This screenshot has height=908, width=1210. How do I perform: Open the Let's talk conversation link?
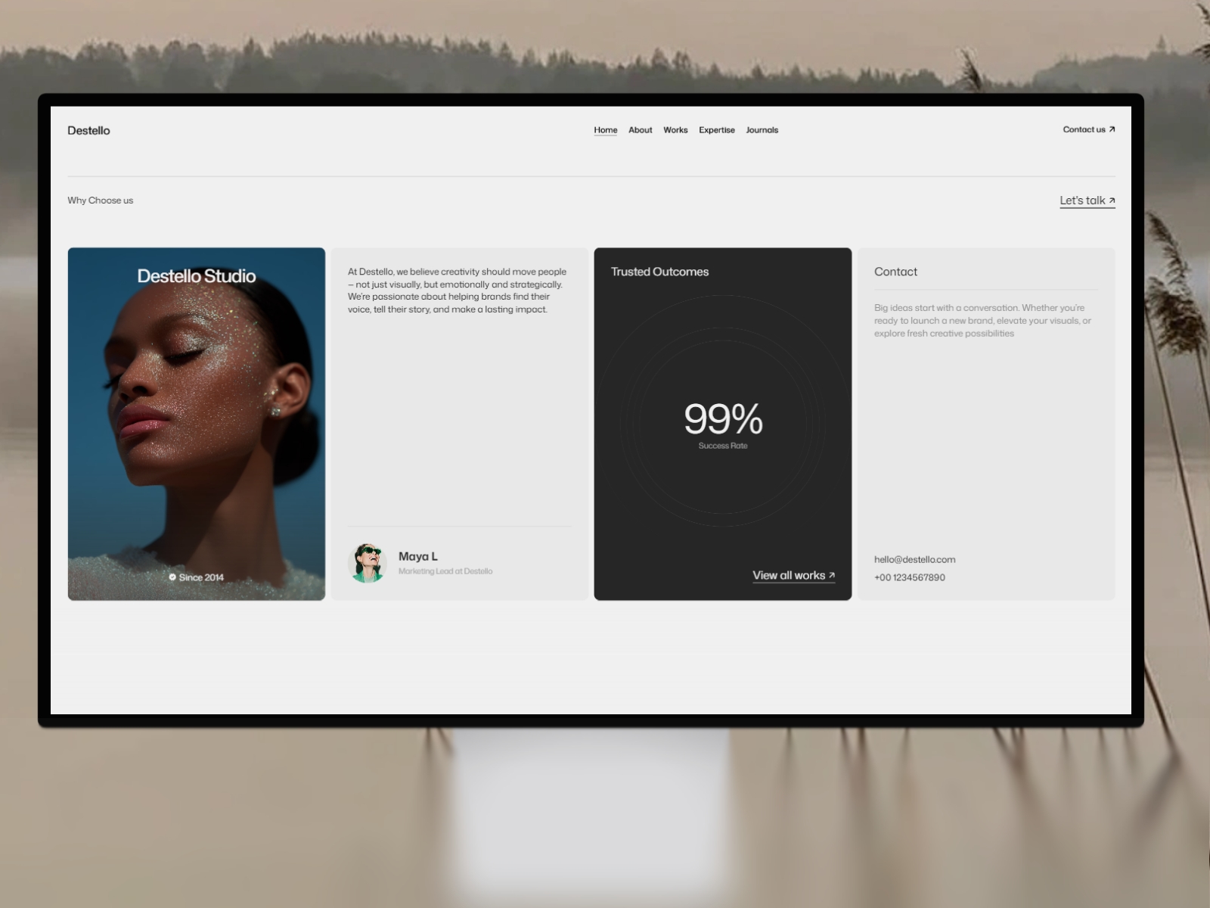click(x=1081, y=200)
